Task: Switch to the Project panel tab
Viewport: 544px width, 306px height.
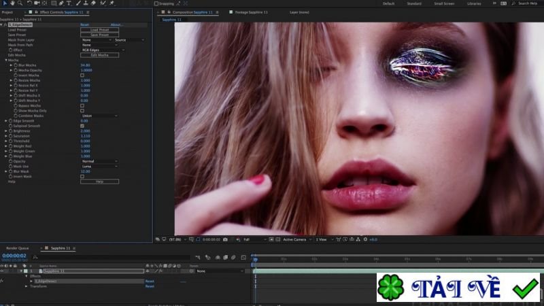Action: click(7, 12)
